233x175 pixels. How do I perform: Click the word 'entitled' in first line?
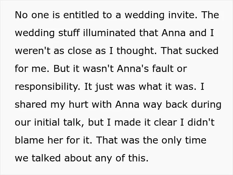pyautogui.click(x=81, y=15)
